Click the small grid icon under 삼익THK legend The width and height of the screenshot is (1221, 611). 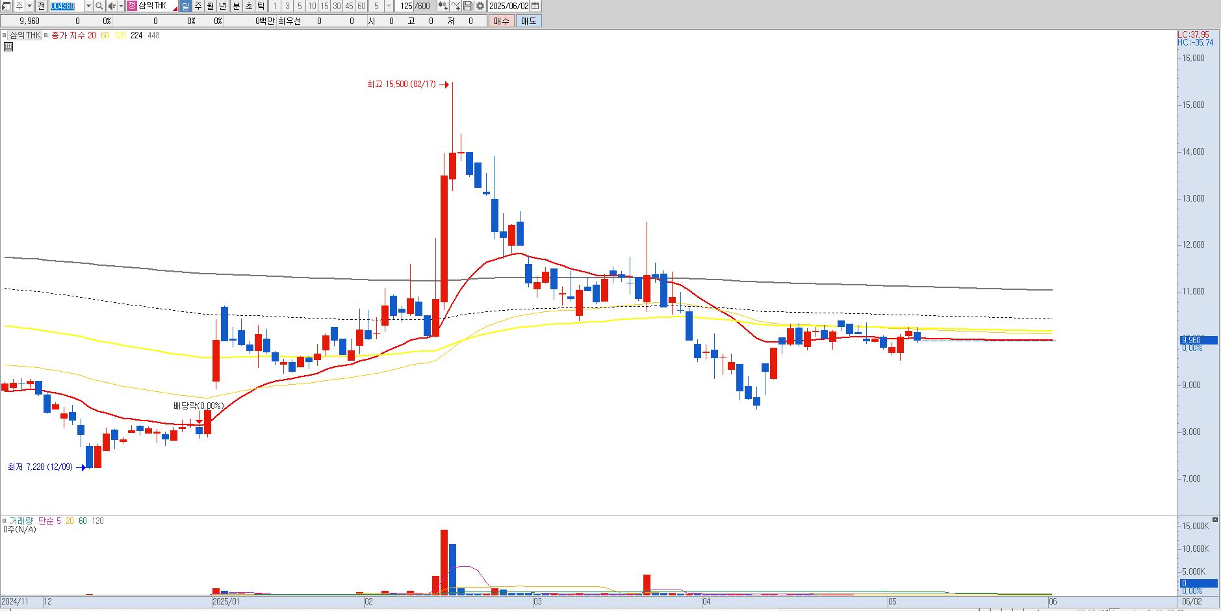(x=8, y=47)
